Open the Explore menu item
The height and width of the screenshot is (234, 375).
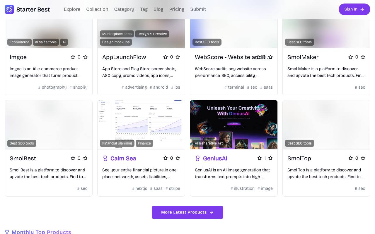pos(72,9)
